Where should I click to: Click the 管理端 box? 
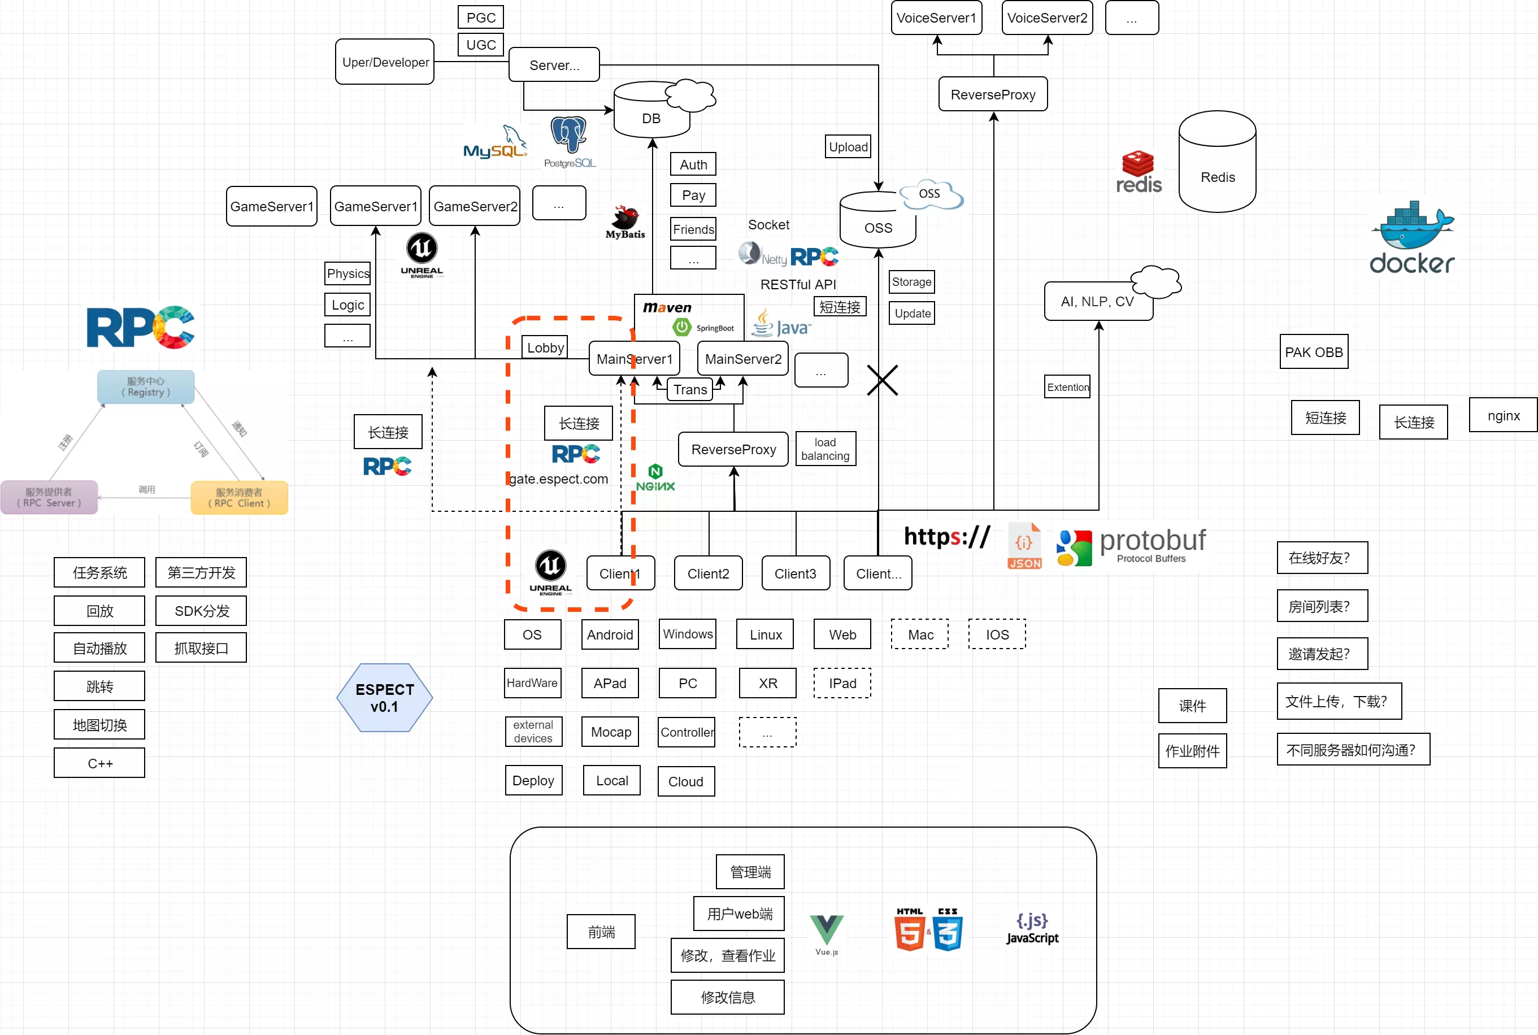(x=750, y=872)
